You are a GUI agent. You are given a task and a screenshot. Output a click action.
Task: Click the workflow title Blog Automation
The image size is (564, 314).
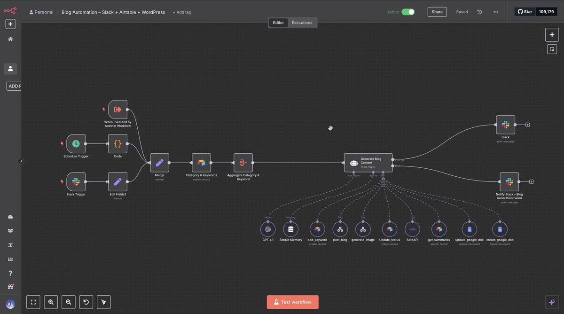pos(113,12)
